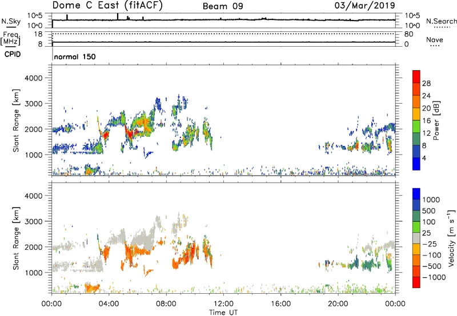Screen dimensions: 457x316
Task: Click the "-500" velocity colorbar label
Action: 432,266
